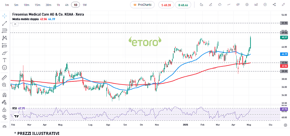
Task: Click the trash remove drawings icon
Action: (x=4, y=127)
